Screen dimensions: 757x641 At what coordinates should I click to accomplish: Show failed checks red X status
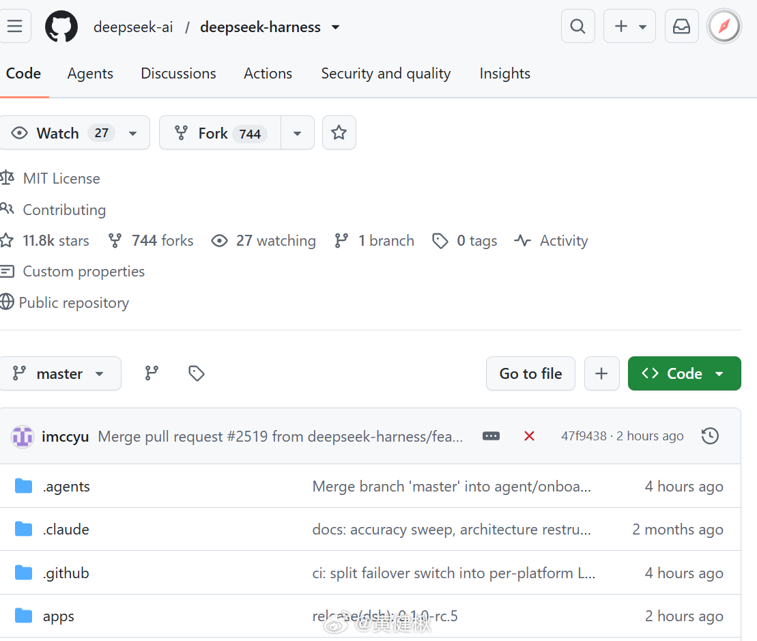529,436
